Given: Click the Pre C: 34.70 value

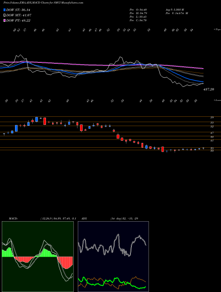Looking at the screenshot, I should click(x=138, y=20).
